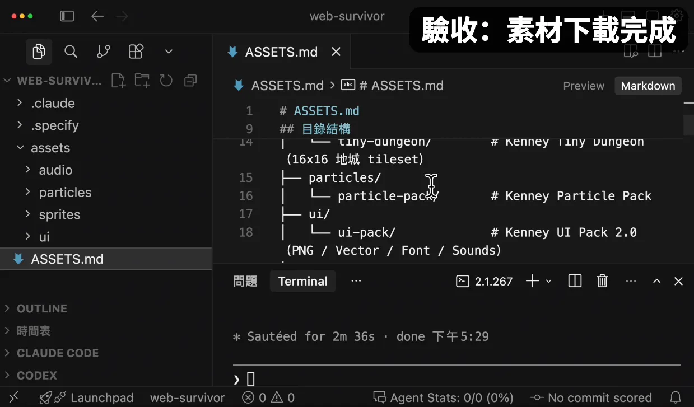Select ASSETS.md in the file tree
The width and height of the screenshot is (694, 407).
tap(106, 259)
